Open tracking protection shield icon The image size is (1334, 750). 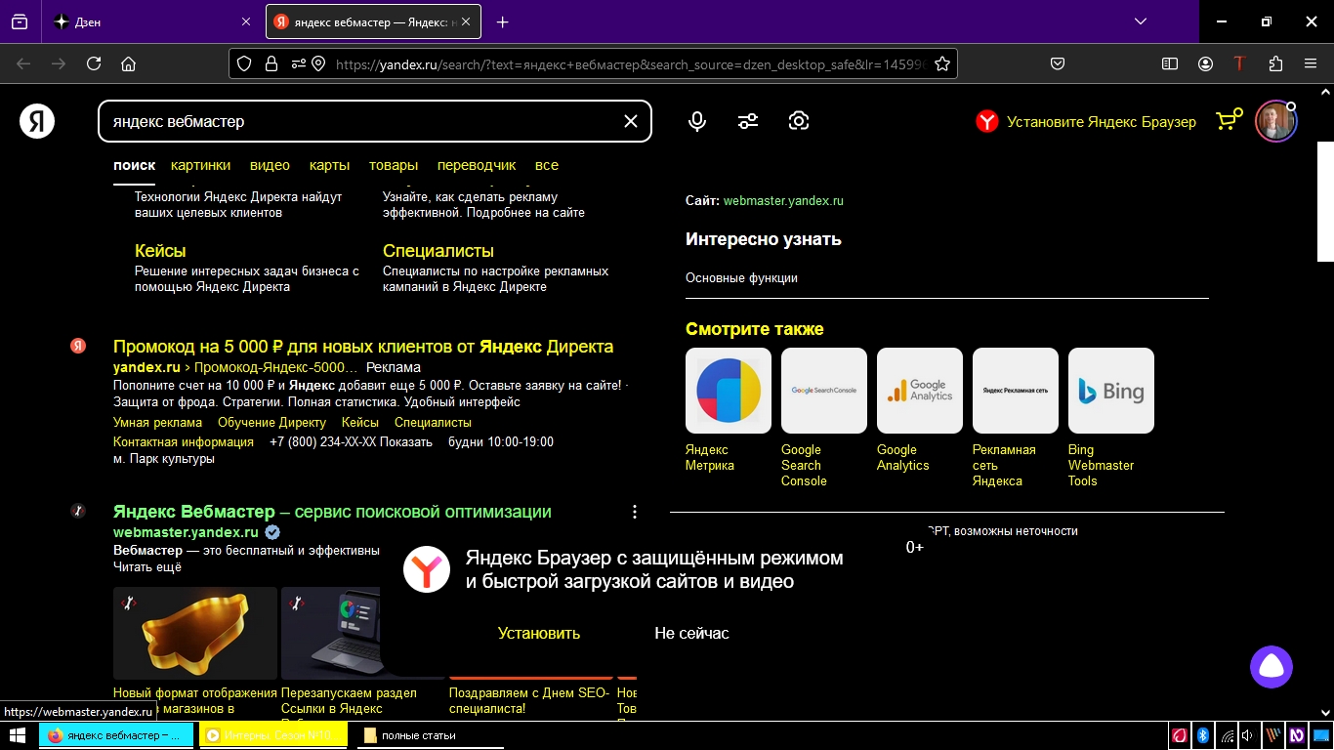pos(244,63)
